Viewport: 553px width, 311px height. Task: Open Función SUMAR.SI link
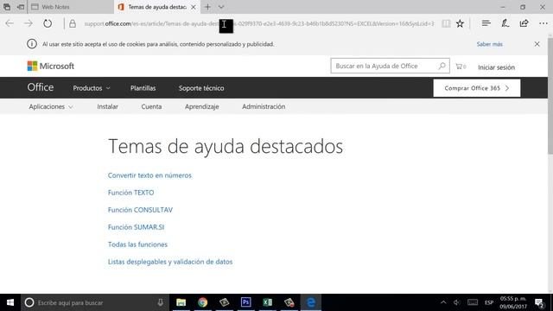(x=137, y=227)
